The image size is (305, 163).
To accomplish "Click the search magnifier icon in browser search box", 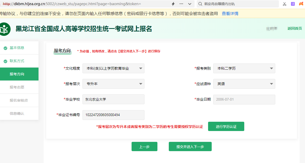I will (200, 4).
